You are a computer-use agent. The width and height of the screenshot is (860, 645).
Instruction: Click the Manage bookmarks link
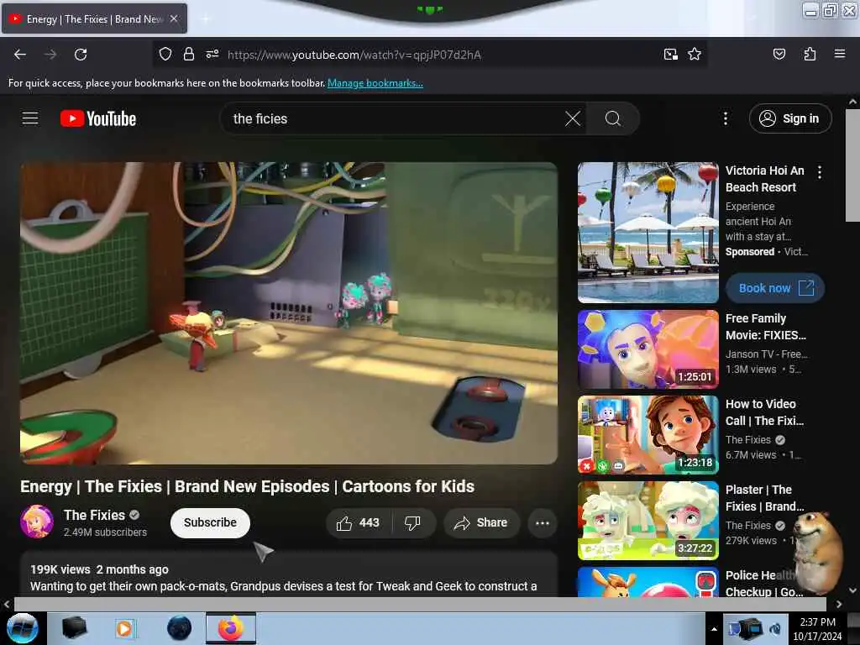(375, 83)
